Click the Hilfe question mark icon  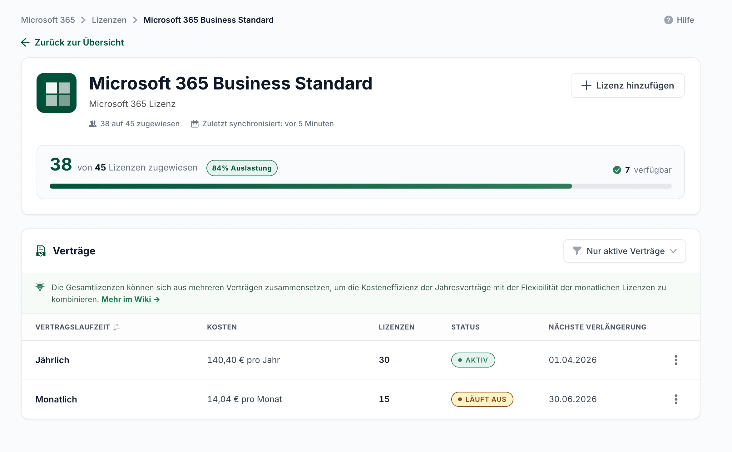click(668, 20)
